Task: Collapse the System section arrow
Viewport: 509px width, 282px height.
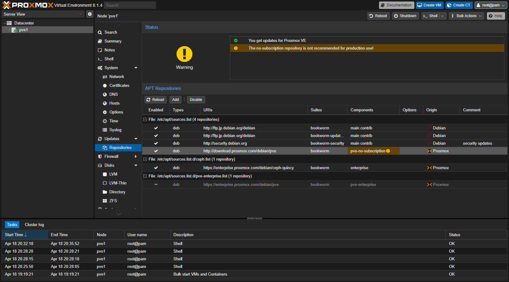Action: (x=136, y=68)
